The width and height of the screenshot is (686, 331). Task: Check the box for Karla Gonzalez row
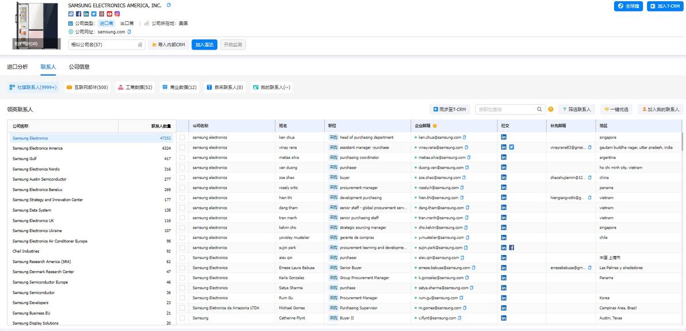[x=182, y=277]
